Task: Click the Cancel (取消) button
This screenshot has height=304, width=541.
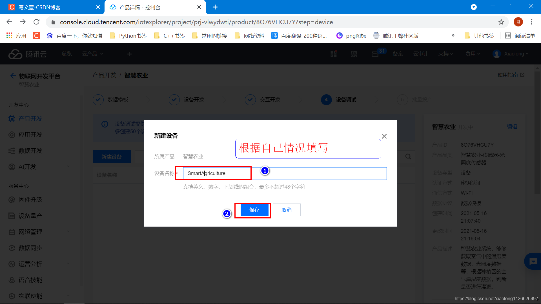Action: coord(286,210)
